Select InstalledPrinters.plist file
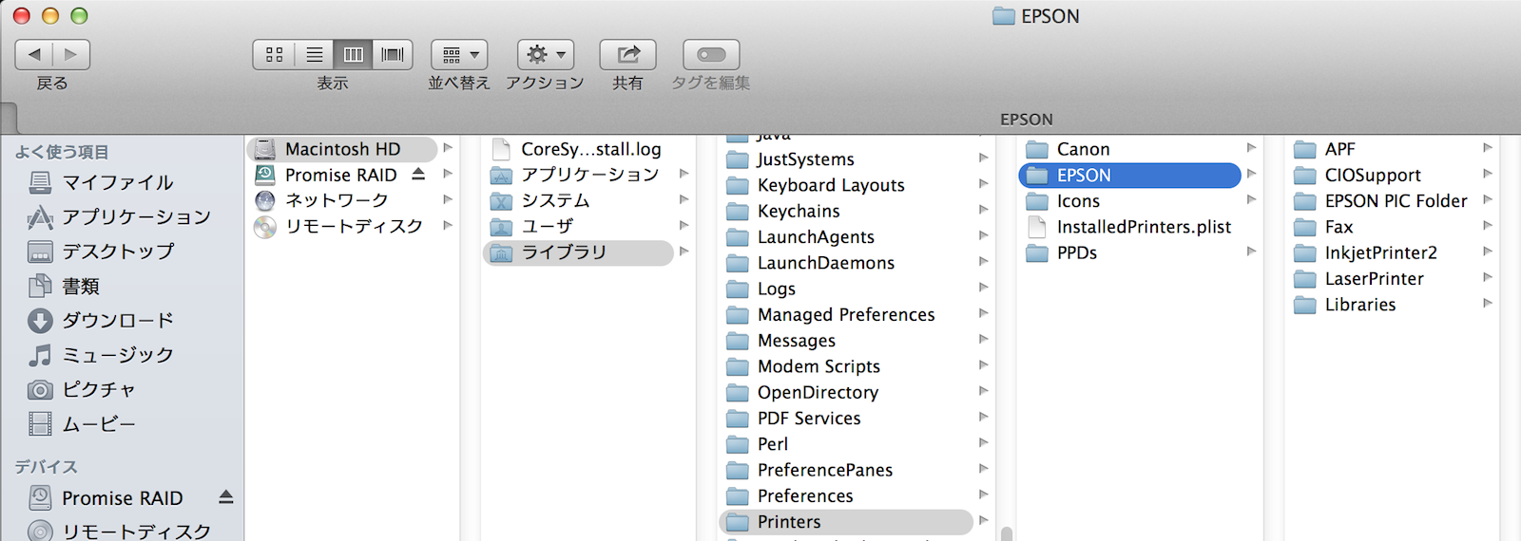The width and height of the screenshot is (1521, 541). coord(1129,227)
